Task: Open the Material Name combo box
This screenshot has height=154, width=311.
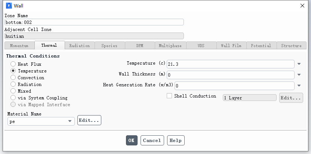Action: pos(41,121)
